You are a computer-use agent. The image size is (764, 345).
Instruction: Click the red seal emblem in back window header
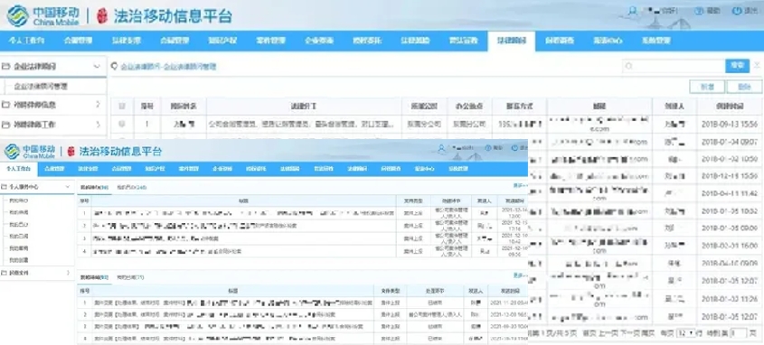coord(102,16)
